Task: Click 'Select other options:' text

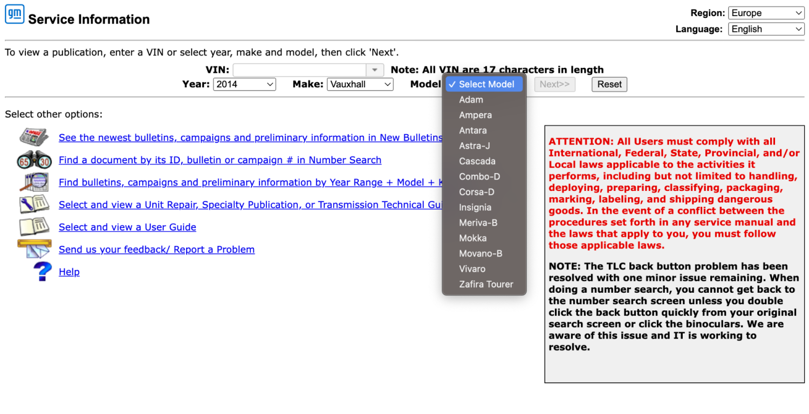Action: point(53,114)
